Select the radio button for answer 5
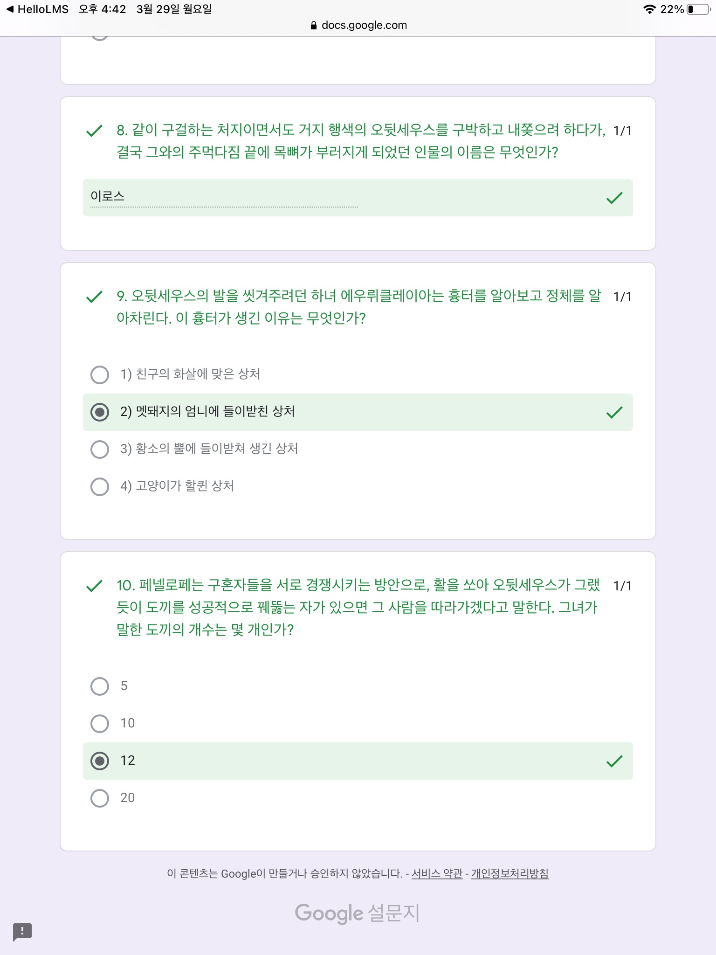 coord(100,686)
